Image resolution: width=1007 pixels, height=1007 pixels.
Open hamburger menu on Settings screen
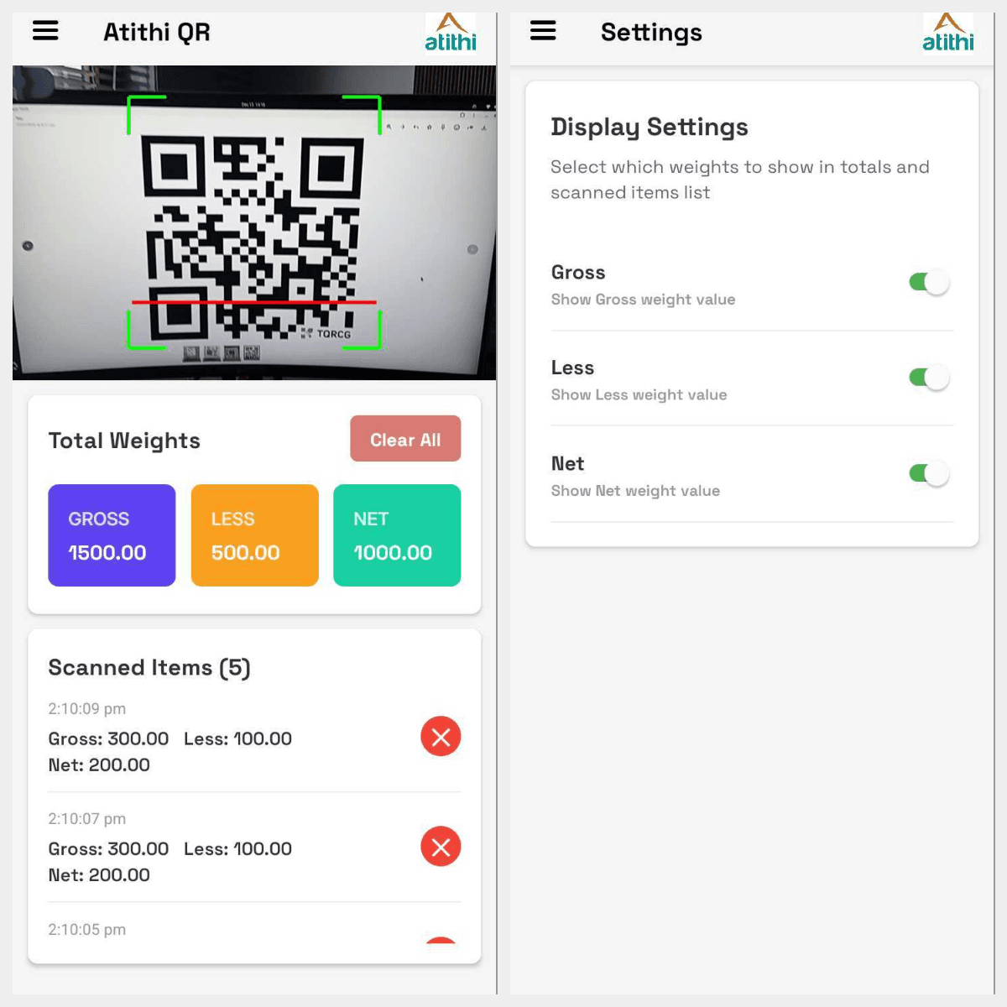543,31
